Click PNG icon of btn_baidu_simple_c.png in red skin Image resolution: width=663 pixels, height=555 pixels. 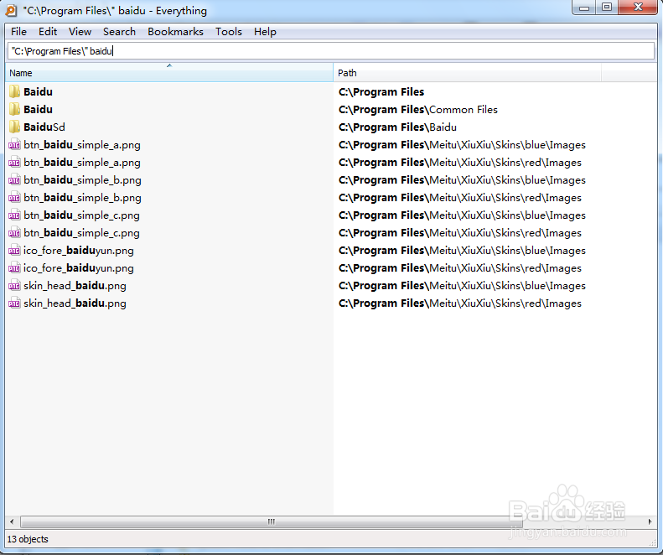tap(14, 233)
